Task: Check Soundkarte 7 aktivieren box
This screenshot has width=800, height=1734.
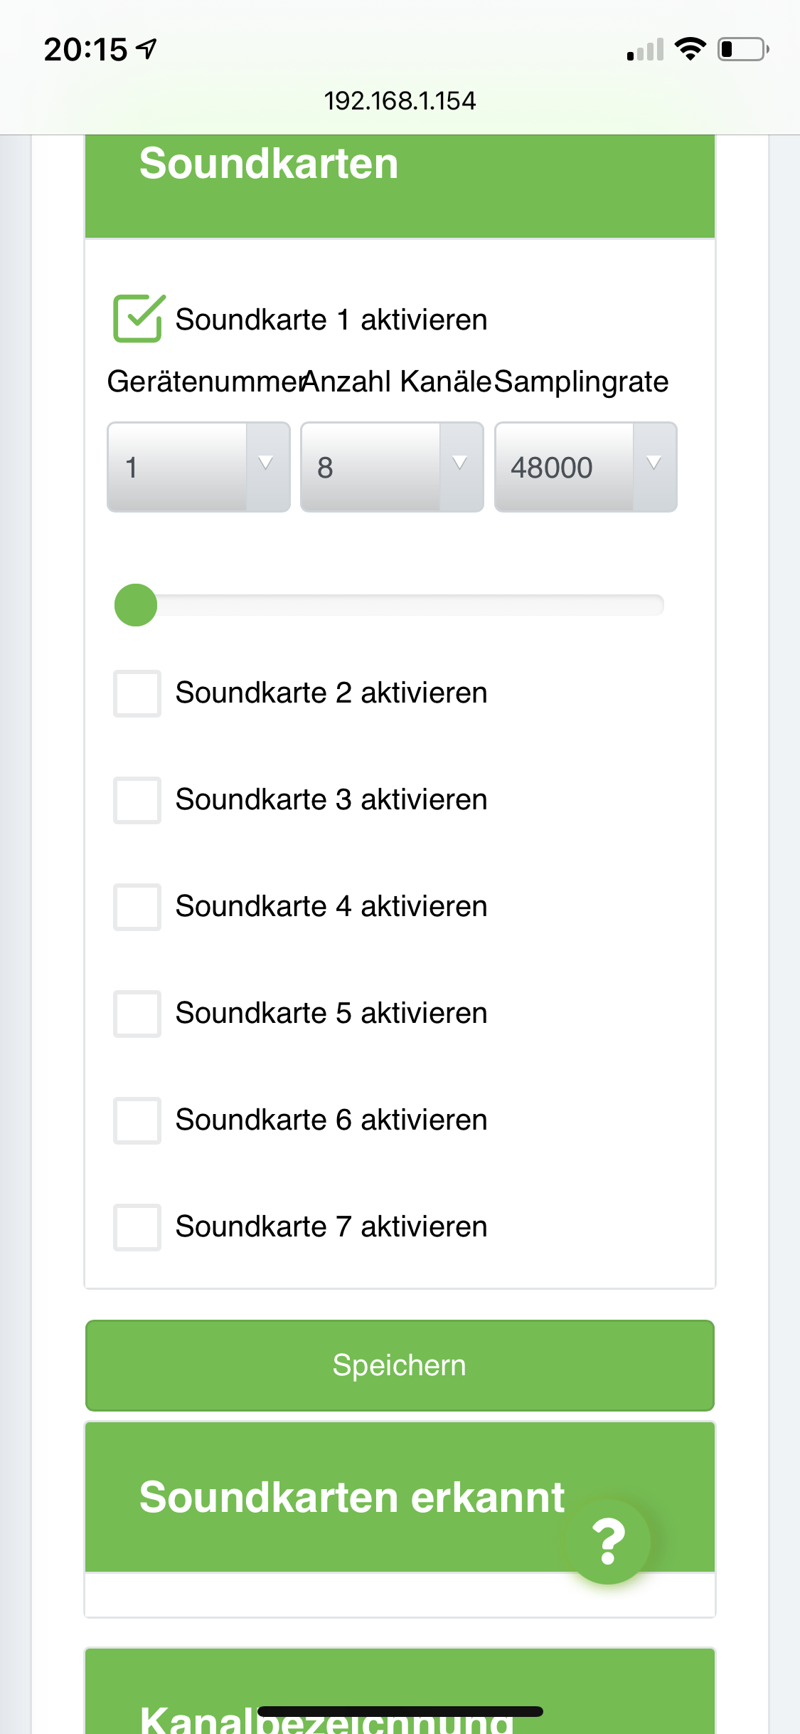Action: tap(137, 1227)
